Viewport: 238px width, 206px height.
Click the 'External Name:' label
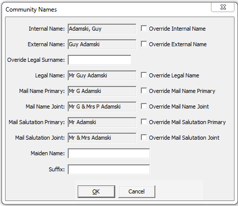pos(46,44)
